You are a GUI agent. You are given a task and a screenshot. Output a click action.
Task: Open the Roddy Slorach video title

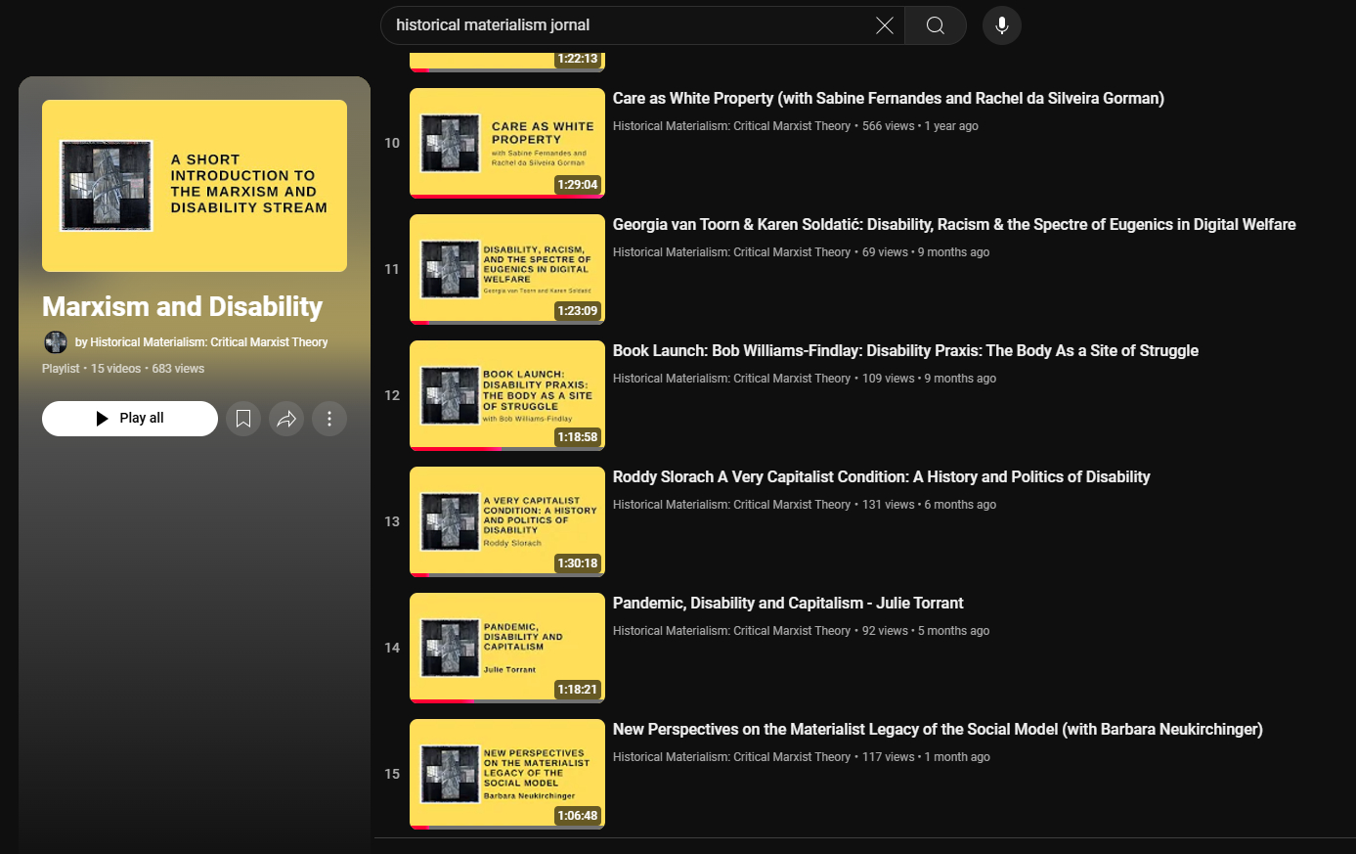coord(881,477)
